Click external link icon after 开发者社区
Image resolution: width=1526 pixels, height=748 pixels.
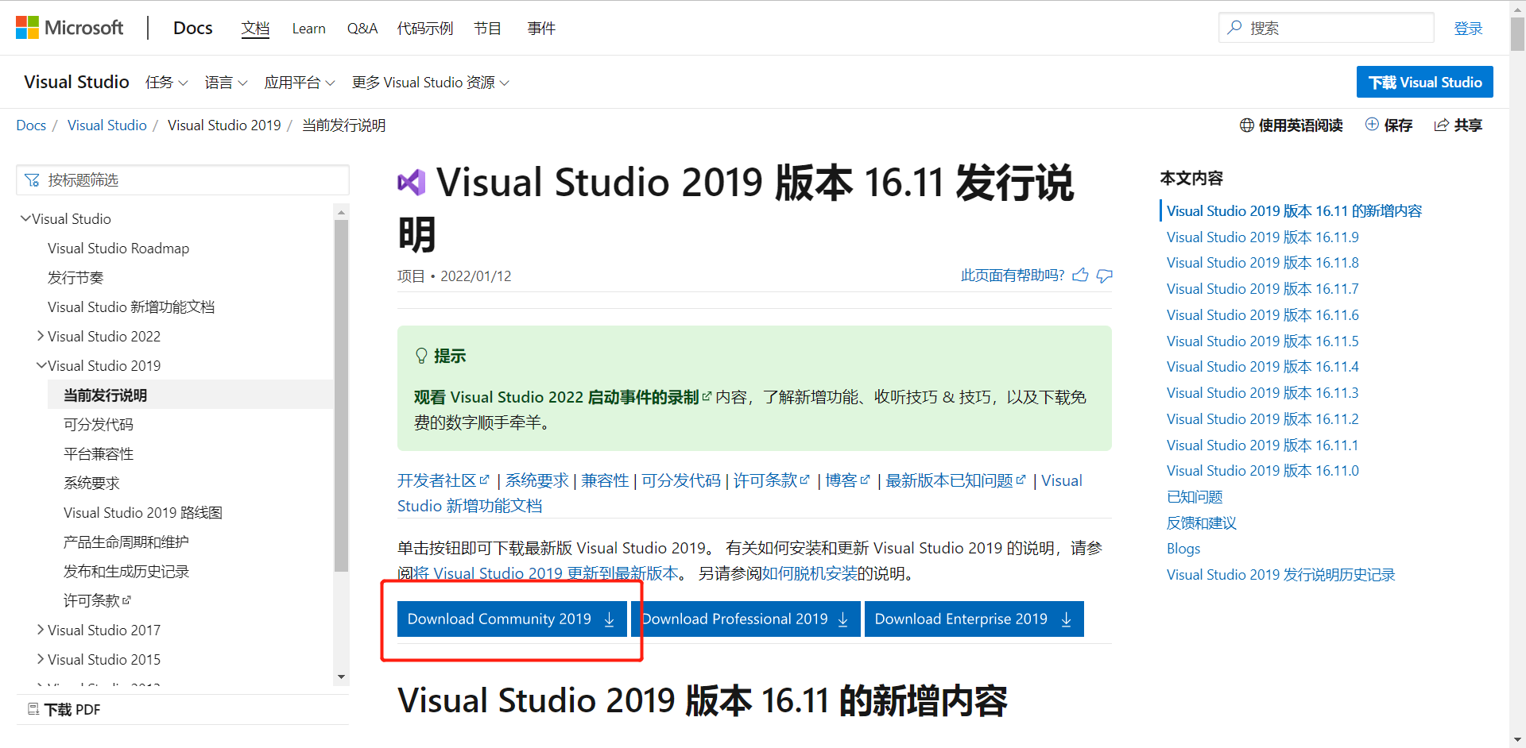coord(485,480)
